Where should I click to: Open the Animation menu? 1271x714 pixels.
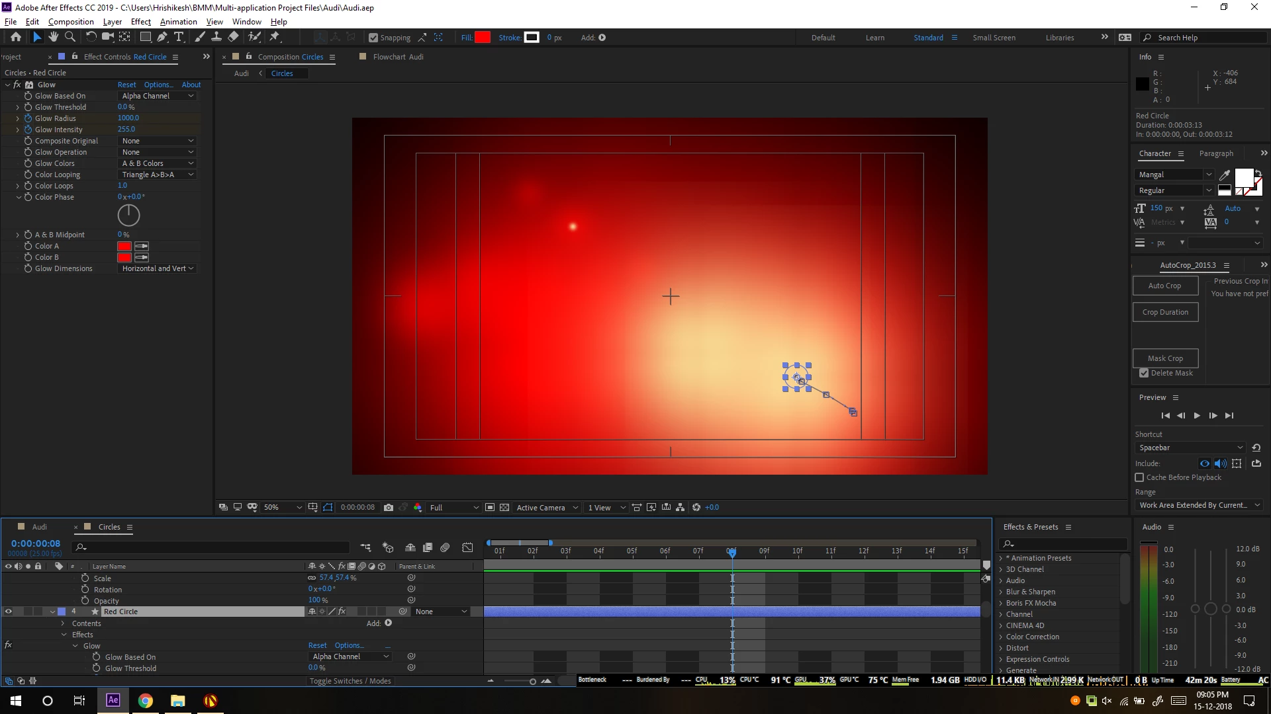tap(178, 22)
